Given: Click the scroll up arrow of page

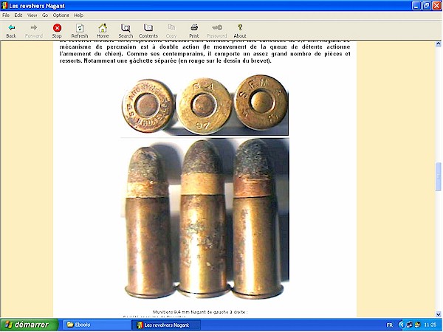Looking at the screenshot, I should [438, 44].
